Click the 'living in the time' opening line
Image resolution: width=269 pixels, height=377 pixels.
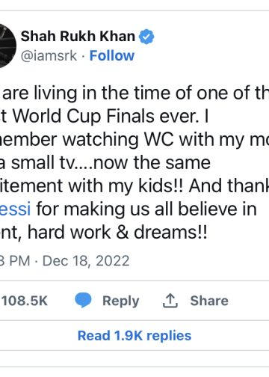pyautogui.click(x=134, y=94)
